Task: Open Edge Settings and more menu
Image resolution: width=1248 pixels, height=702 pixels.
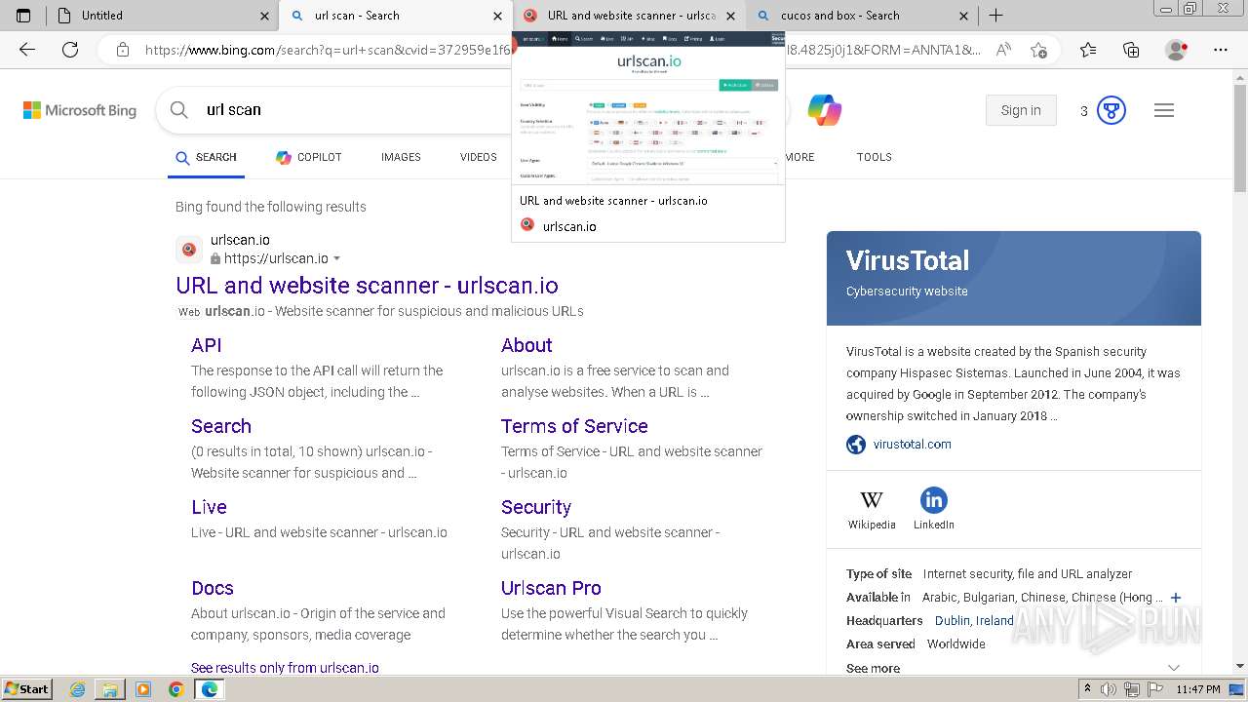Action: (x=1221, y=50)
